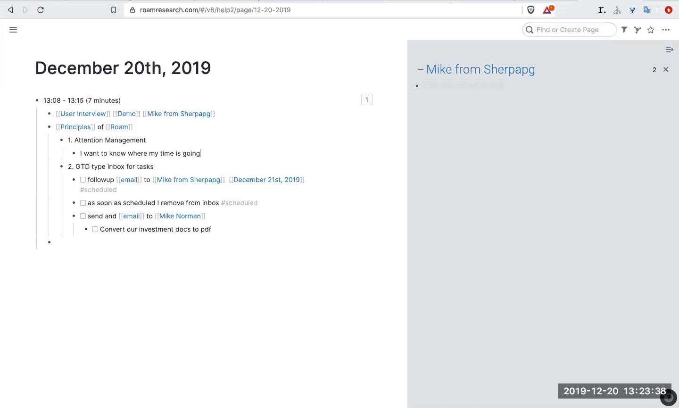Screen dimensions: 679x408
Task: Click text 'Convert our investment docs to pdf'
Action: click(x=156, y=229)
